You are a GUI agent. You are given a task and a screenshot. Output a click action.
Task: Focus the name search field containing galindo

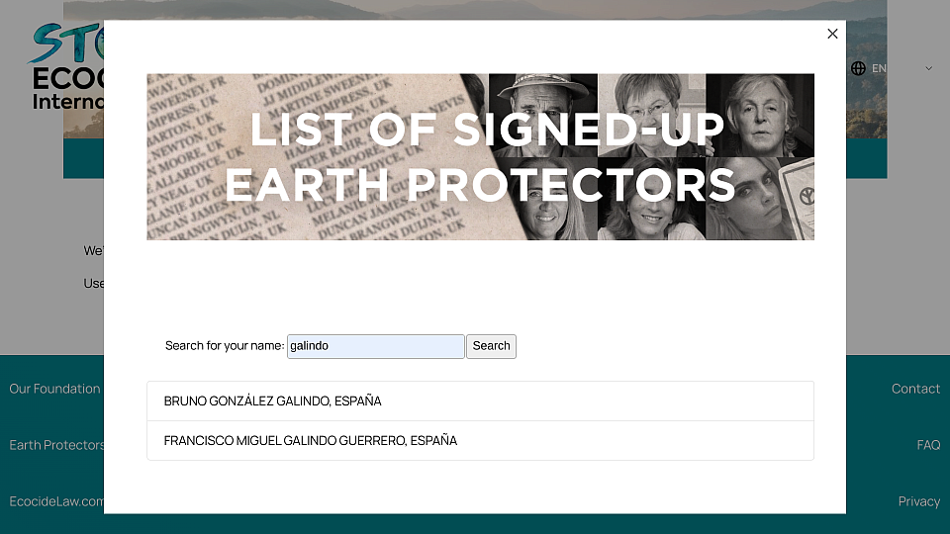[376, 346]
